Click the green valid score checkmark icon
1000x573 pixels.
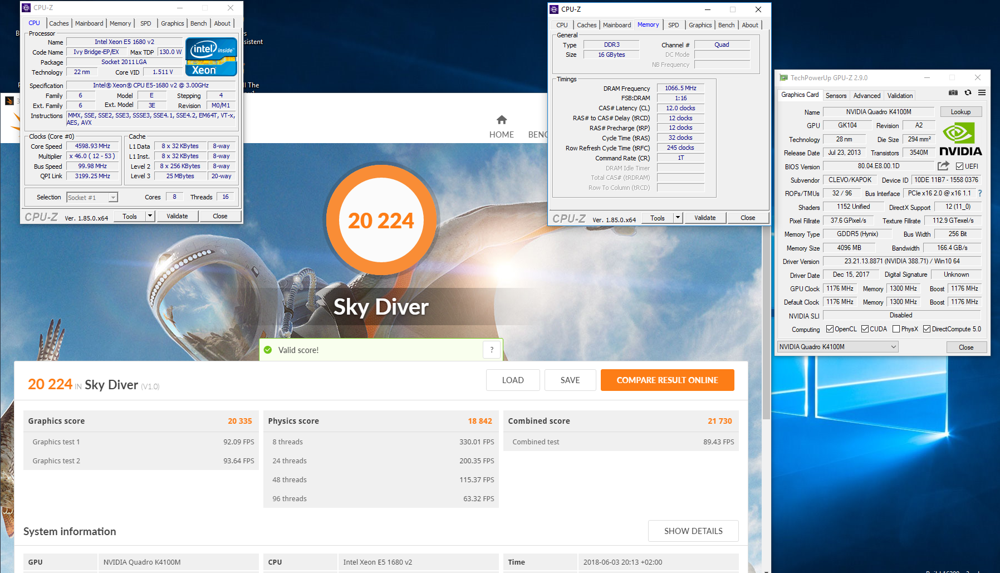[x=268, y=350]
